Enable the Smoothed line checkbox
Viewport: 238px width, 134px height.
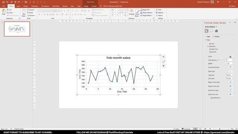tap(209, 98)
